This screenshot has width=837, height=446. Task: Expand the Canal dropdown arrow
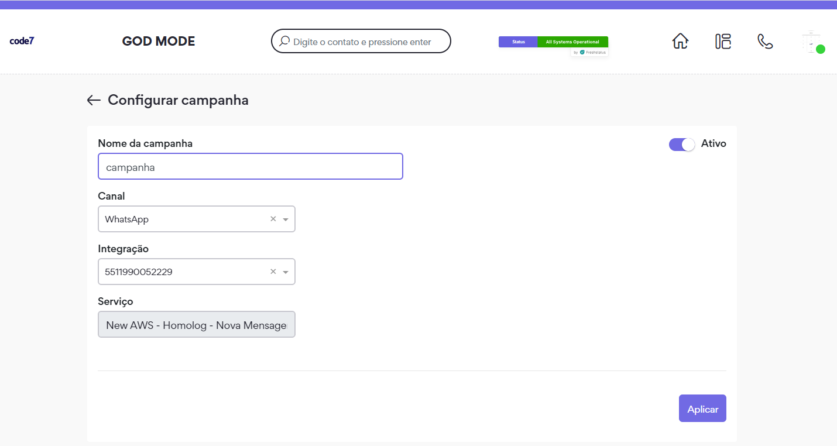pos(286,219)
